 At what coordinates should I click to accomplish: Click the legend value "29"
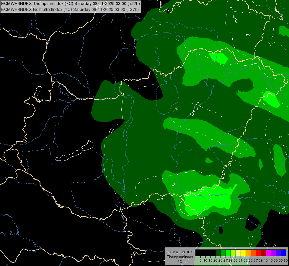(x=230, y=260)
